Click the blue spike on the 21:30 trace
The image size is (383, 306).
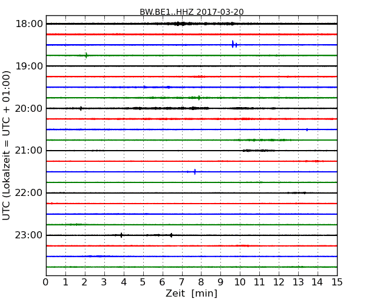(x=194, y=172)
